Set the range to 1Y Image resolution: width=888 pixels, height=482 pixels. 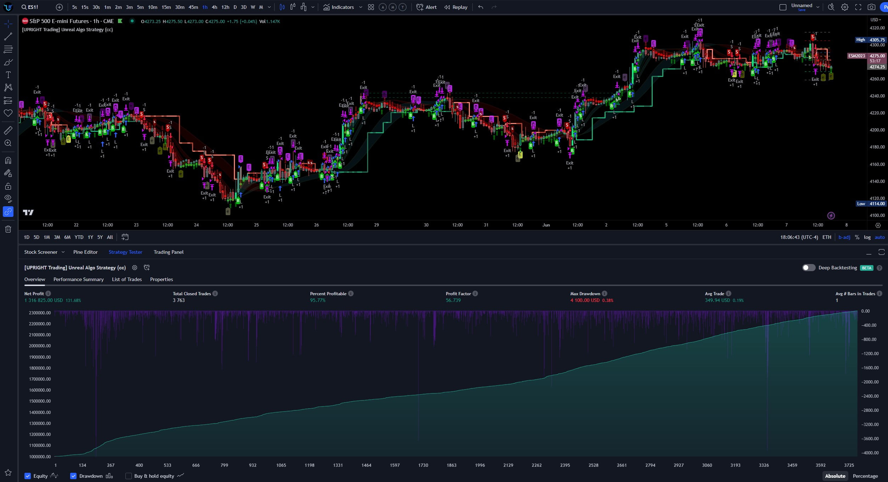tap(90, 237)
